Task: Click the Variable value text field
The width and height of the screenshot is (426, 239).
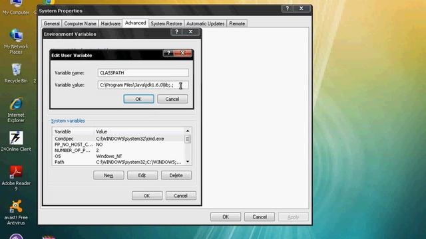Action: tap(143, 85)
